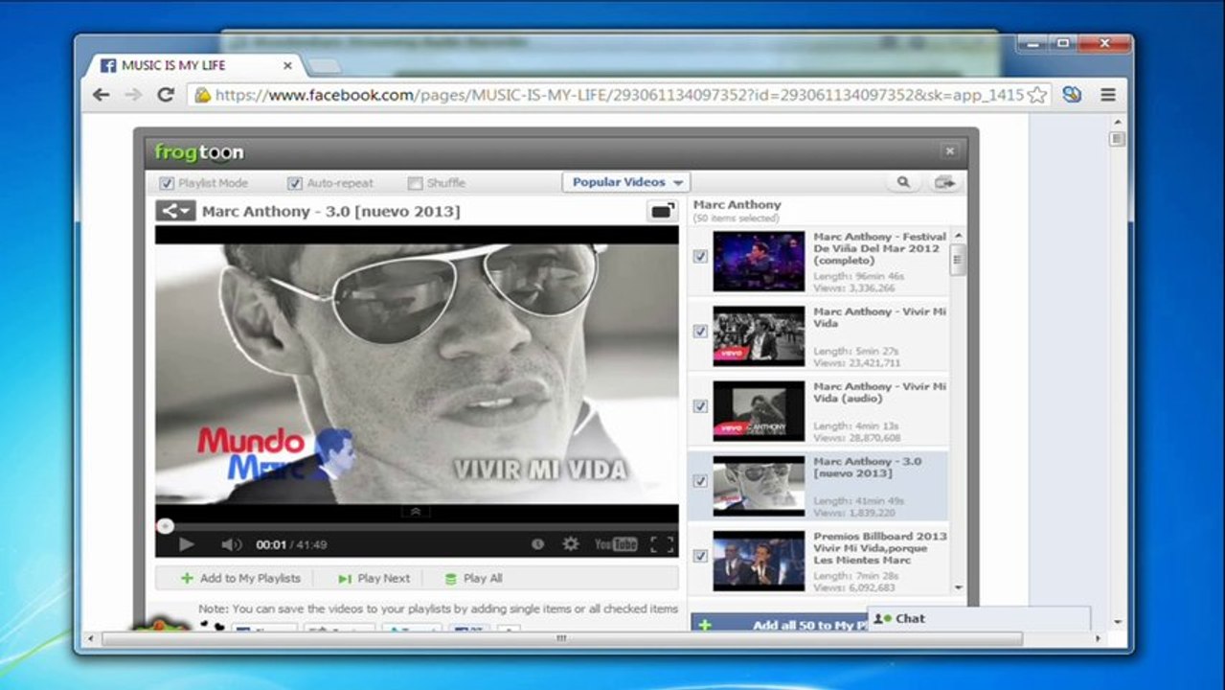Open the Popular Videos dropdown
The image size is (1225, 690).
coord(626,182)
